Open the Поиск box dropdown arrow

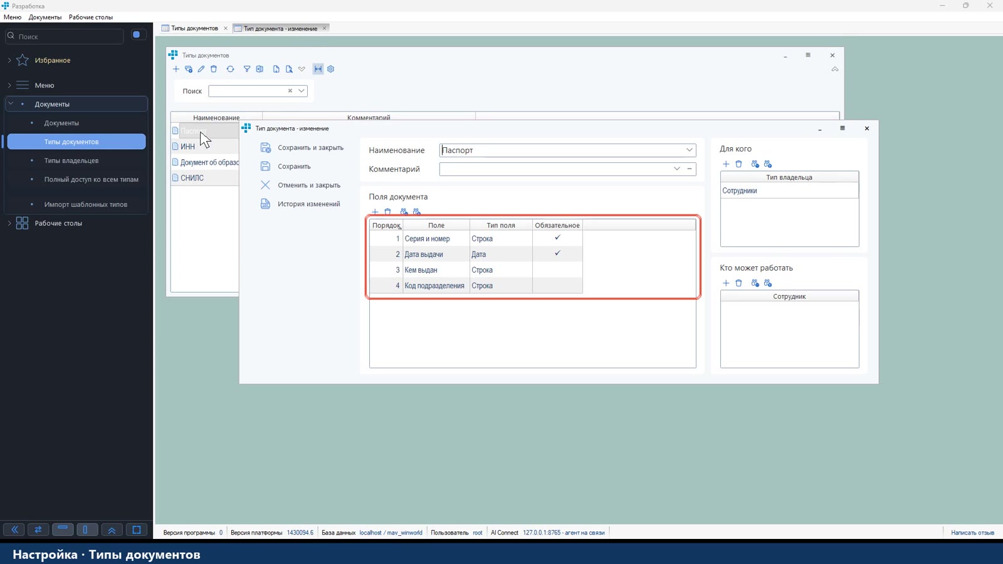click(302, 91)
